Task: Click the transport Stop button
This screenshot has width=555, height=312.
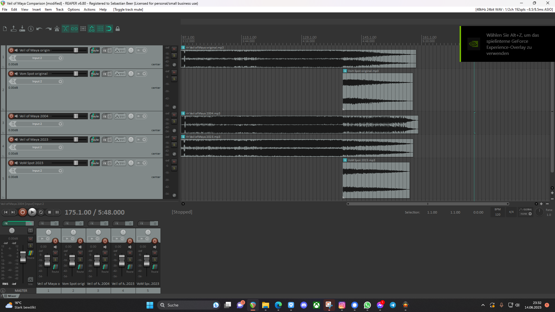Action: (x=49, y=212)
